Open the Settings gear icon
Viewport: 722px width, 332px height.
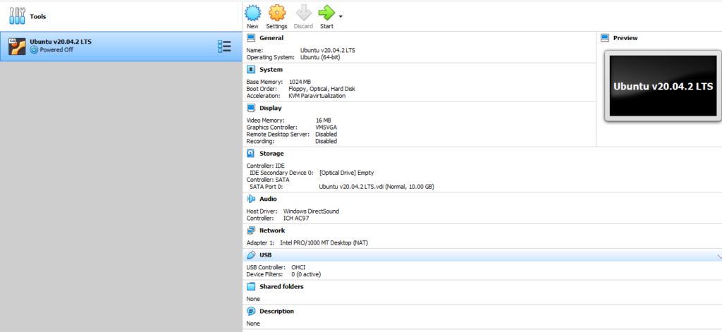(276, 13)
